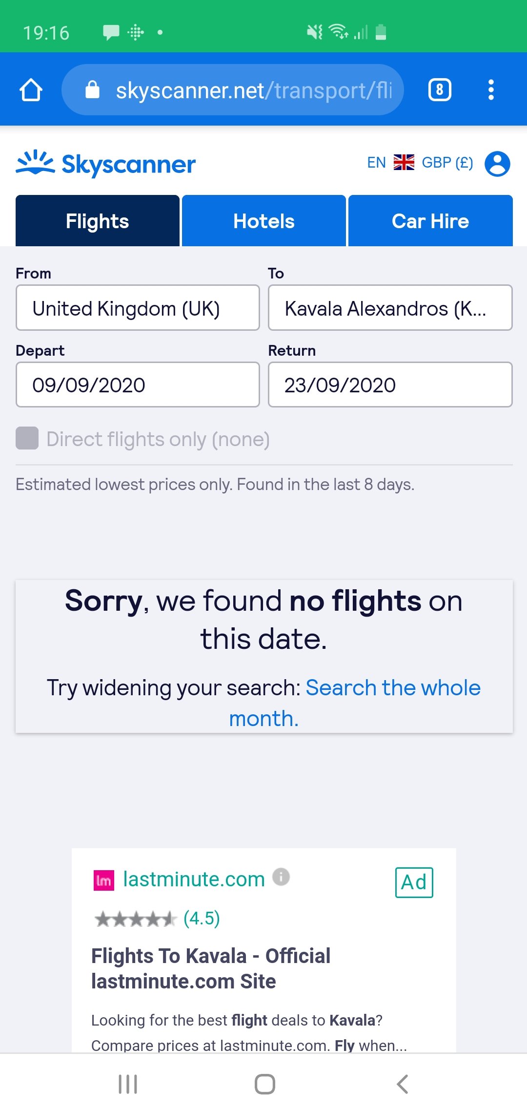Viewport: 527px width, 1114px height.
Task: Open the GBP (£) currency selector
Action: click(447, 162)
